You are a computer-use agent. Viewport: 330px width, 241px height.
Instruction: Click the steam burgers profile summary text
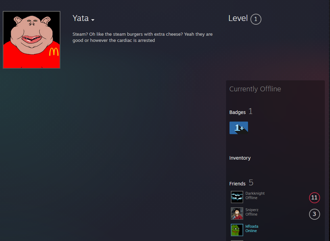point(142,37)
